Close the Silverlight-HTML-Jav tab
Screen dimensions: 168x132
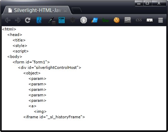click(65, 11)
